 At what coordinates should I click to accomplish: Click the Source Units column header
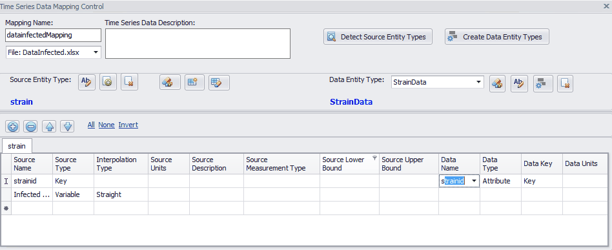(x=169, y=163)
